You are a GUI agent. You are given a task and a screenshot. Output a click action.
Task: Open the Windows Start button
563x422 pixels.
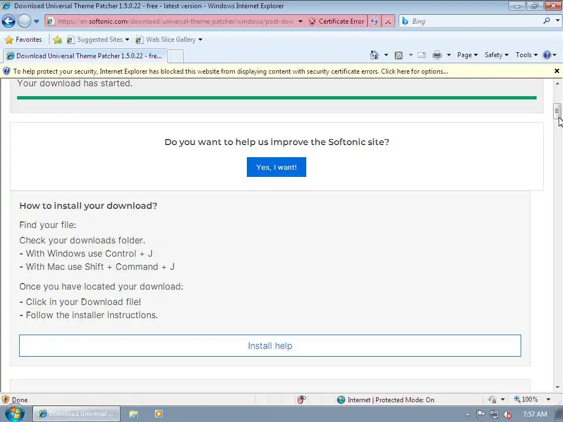pyautogui.click(x=14, y=413)
